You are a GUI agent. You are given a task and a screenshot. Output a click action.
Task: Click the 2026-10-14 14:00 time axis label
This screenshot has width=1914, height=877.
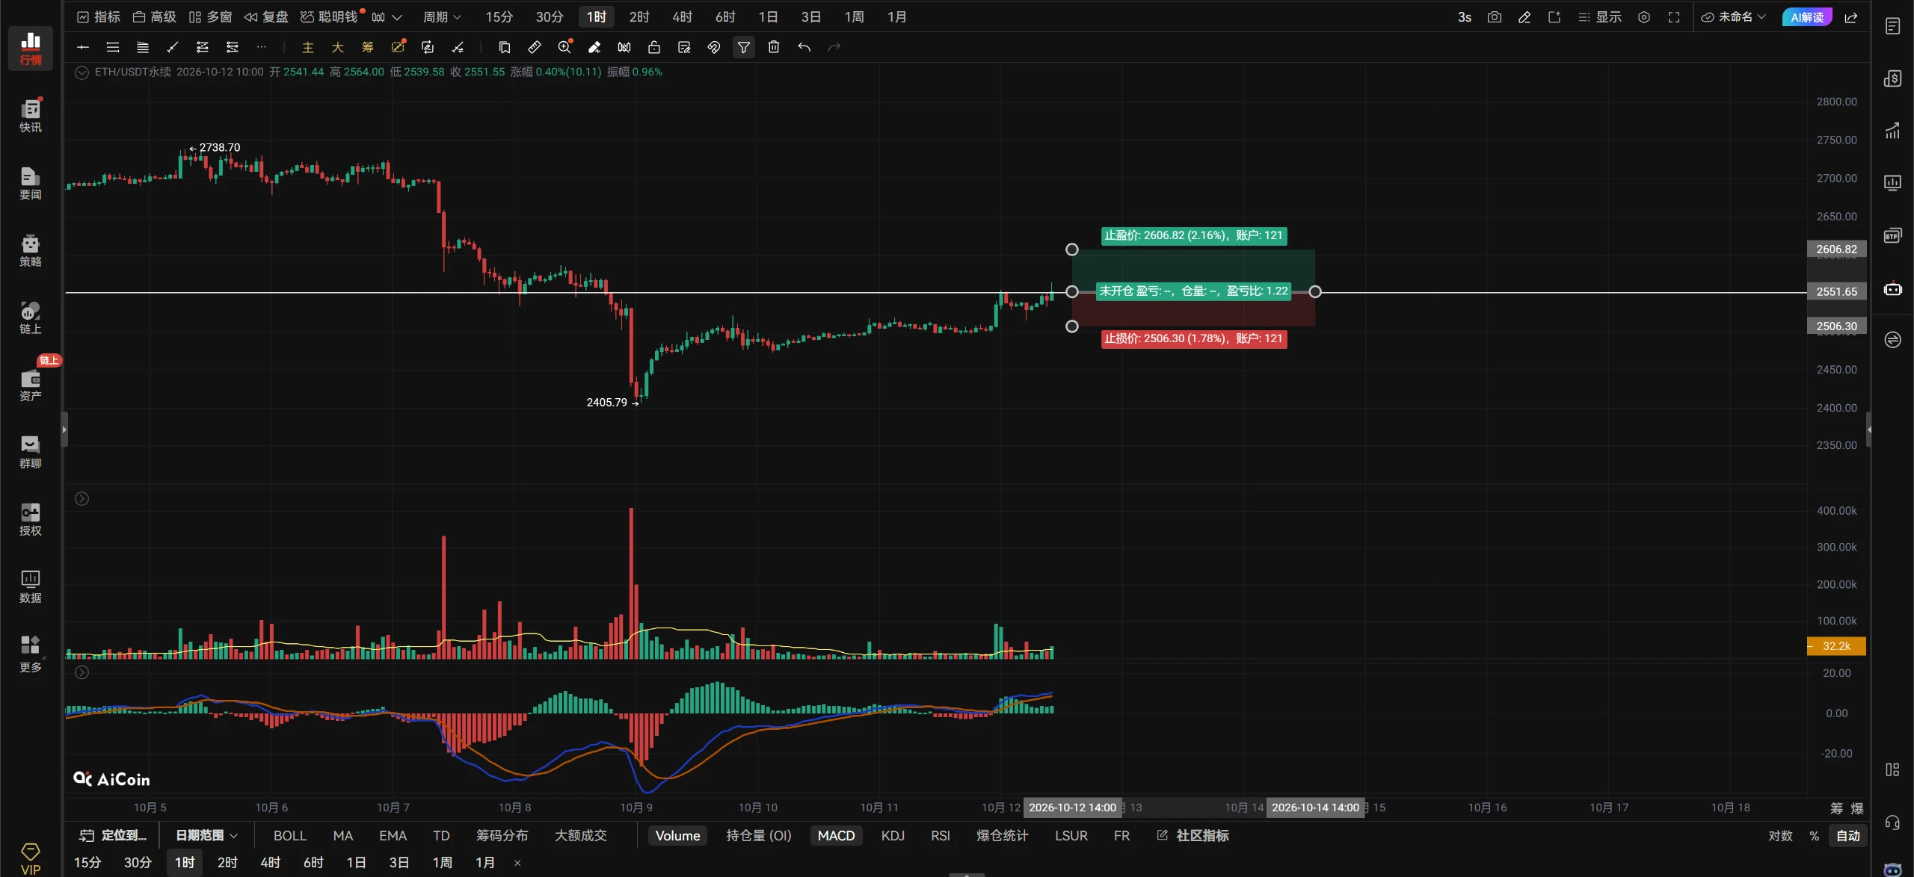[1315, 808]
